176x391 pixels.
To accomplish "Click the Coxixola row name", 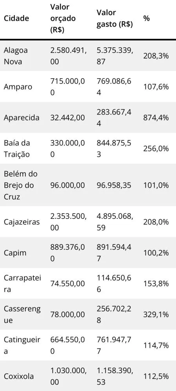I will point(19,376).
